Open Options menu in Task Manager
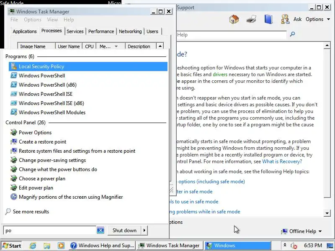The image size is (335, 251). (x=33, y=20)
